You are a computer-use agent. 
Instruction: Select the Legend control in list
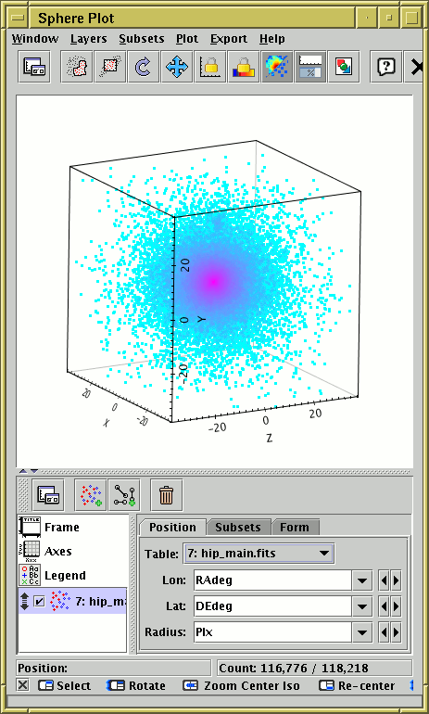pos(73,576)
